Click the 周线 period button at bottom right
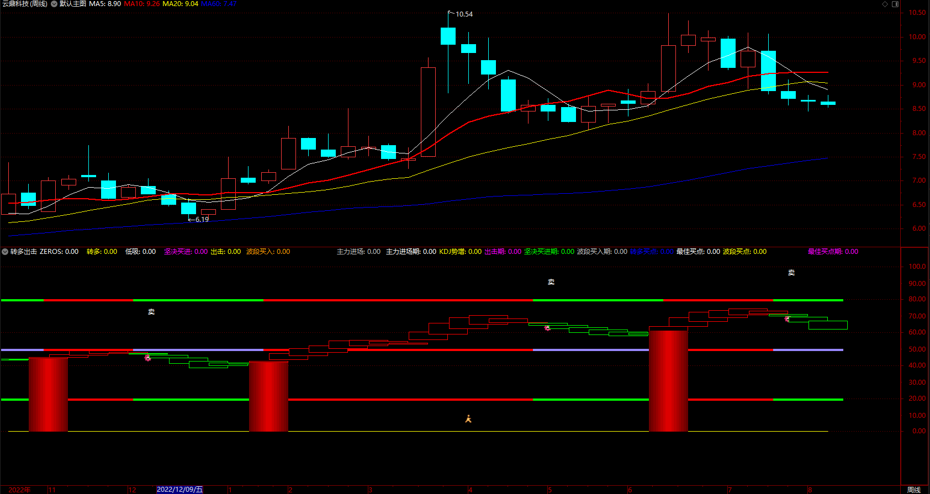Screen dimensions: 930x494 pos(914,490)
